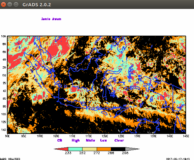Image resolution: width=194 pixels, height=160 pixels.
Task: Click the orange Low cloud swatch
Action: pyautogui.click(x=104, y=149)
